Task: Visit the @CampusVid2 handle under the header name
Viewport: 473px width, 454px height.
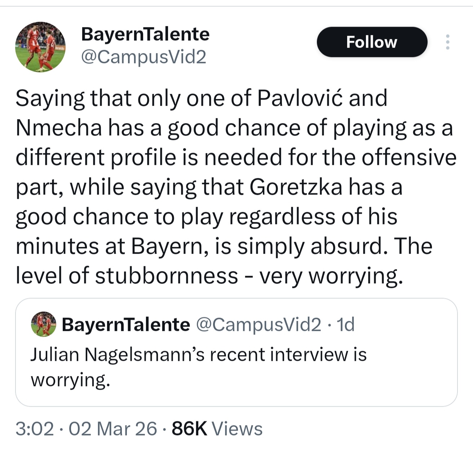Action: [143, 57]
